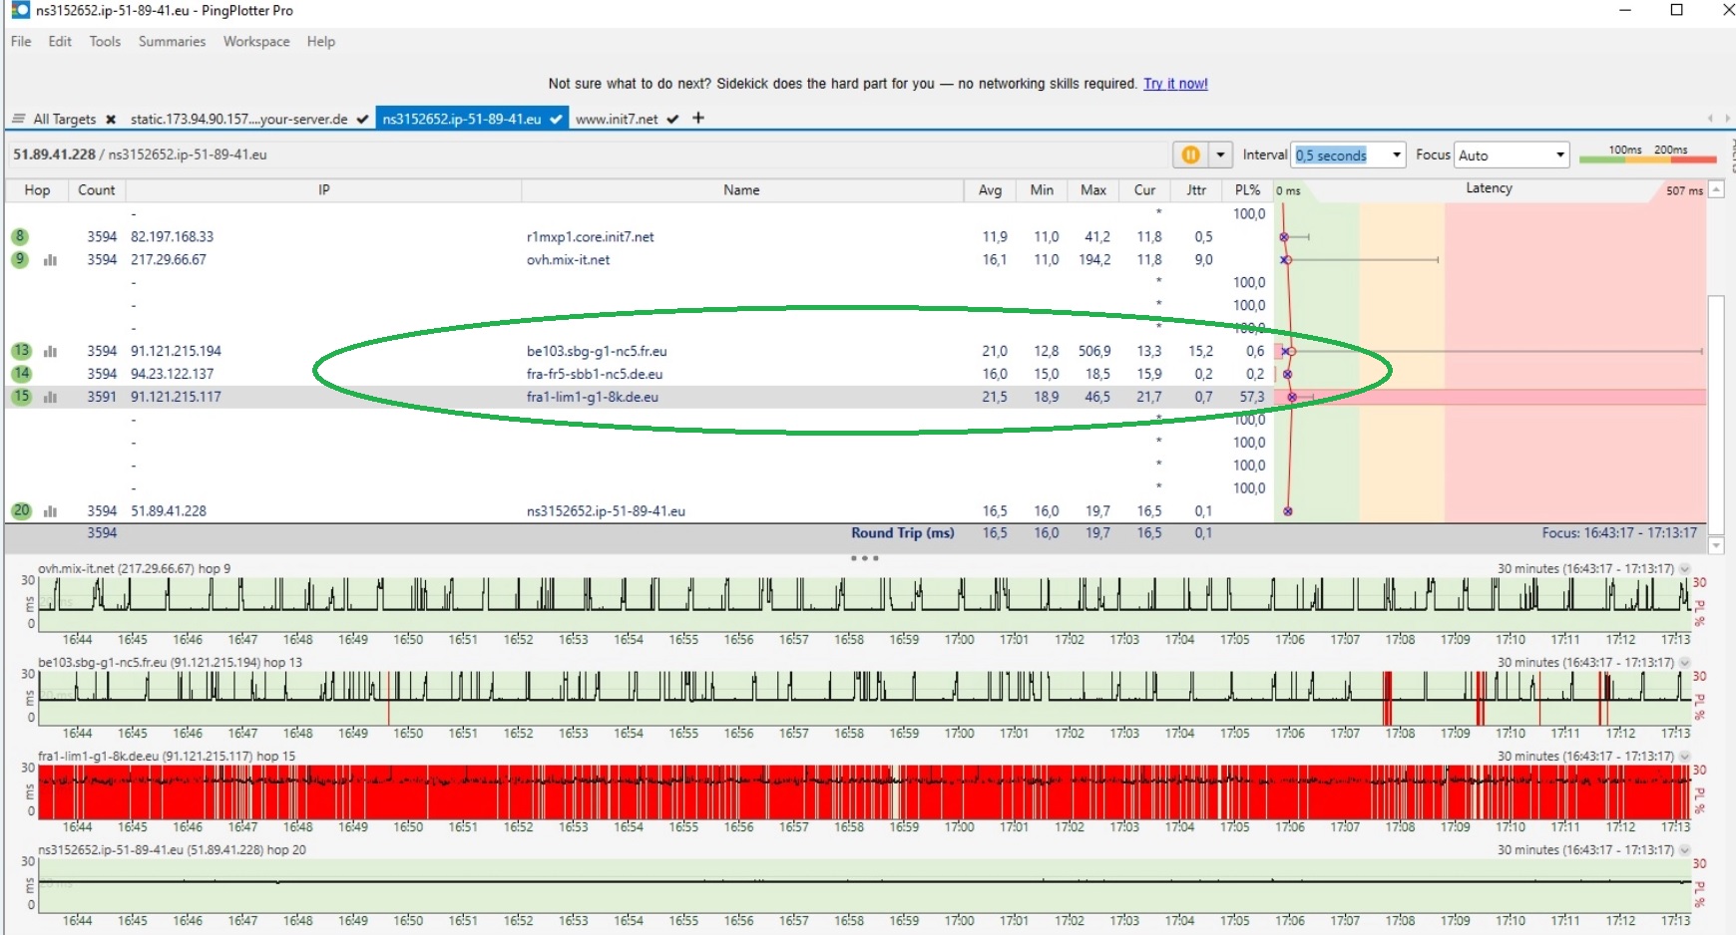The height and width of the screenshot is (935, 1736).
Task: Open the Edit menu
Action: (60, 42)
